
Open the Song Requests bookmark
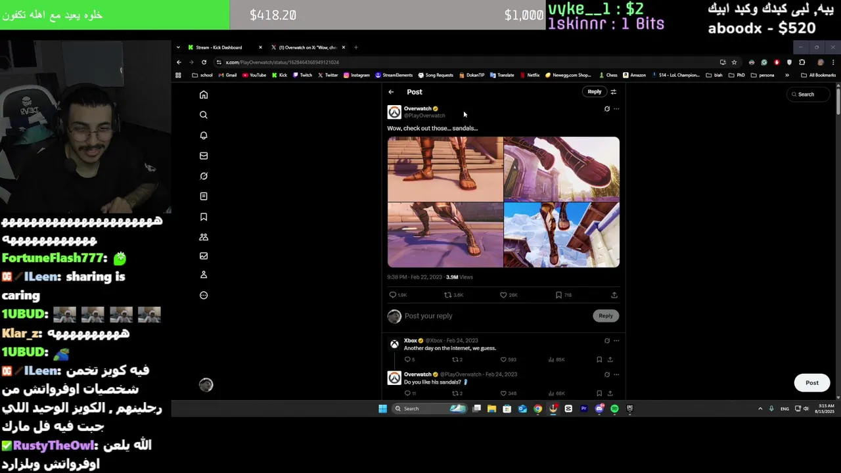click(x=436, y=76)
